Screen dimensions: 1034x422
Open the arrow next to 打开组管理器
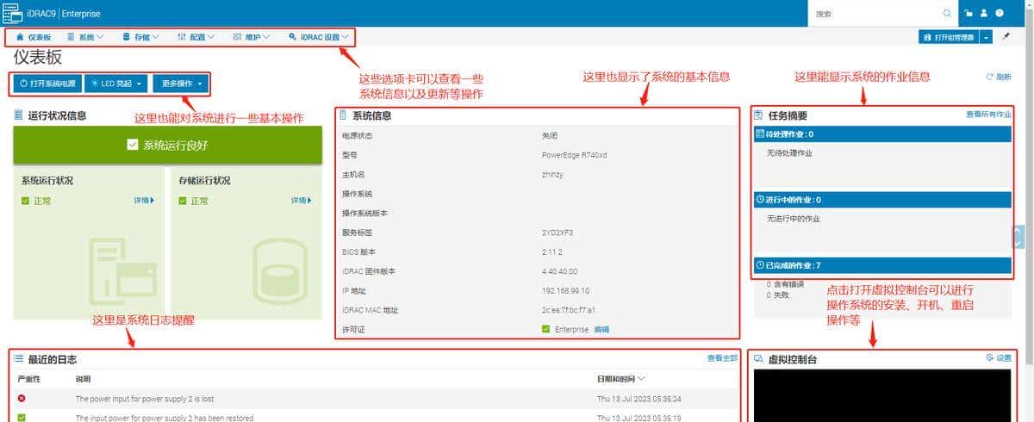[987, 37]
